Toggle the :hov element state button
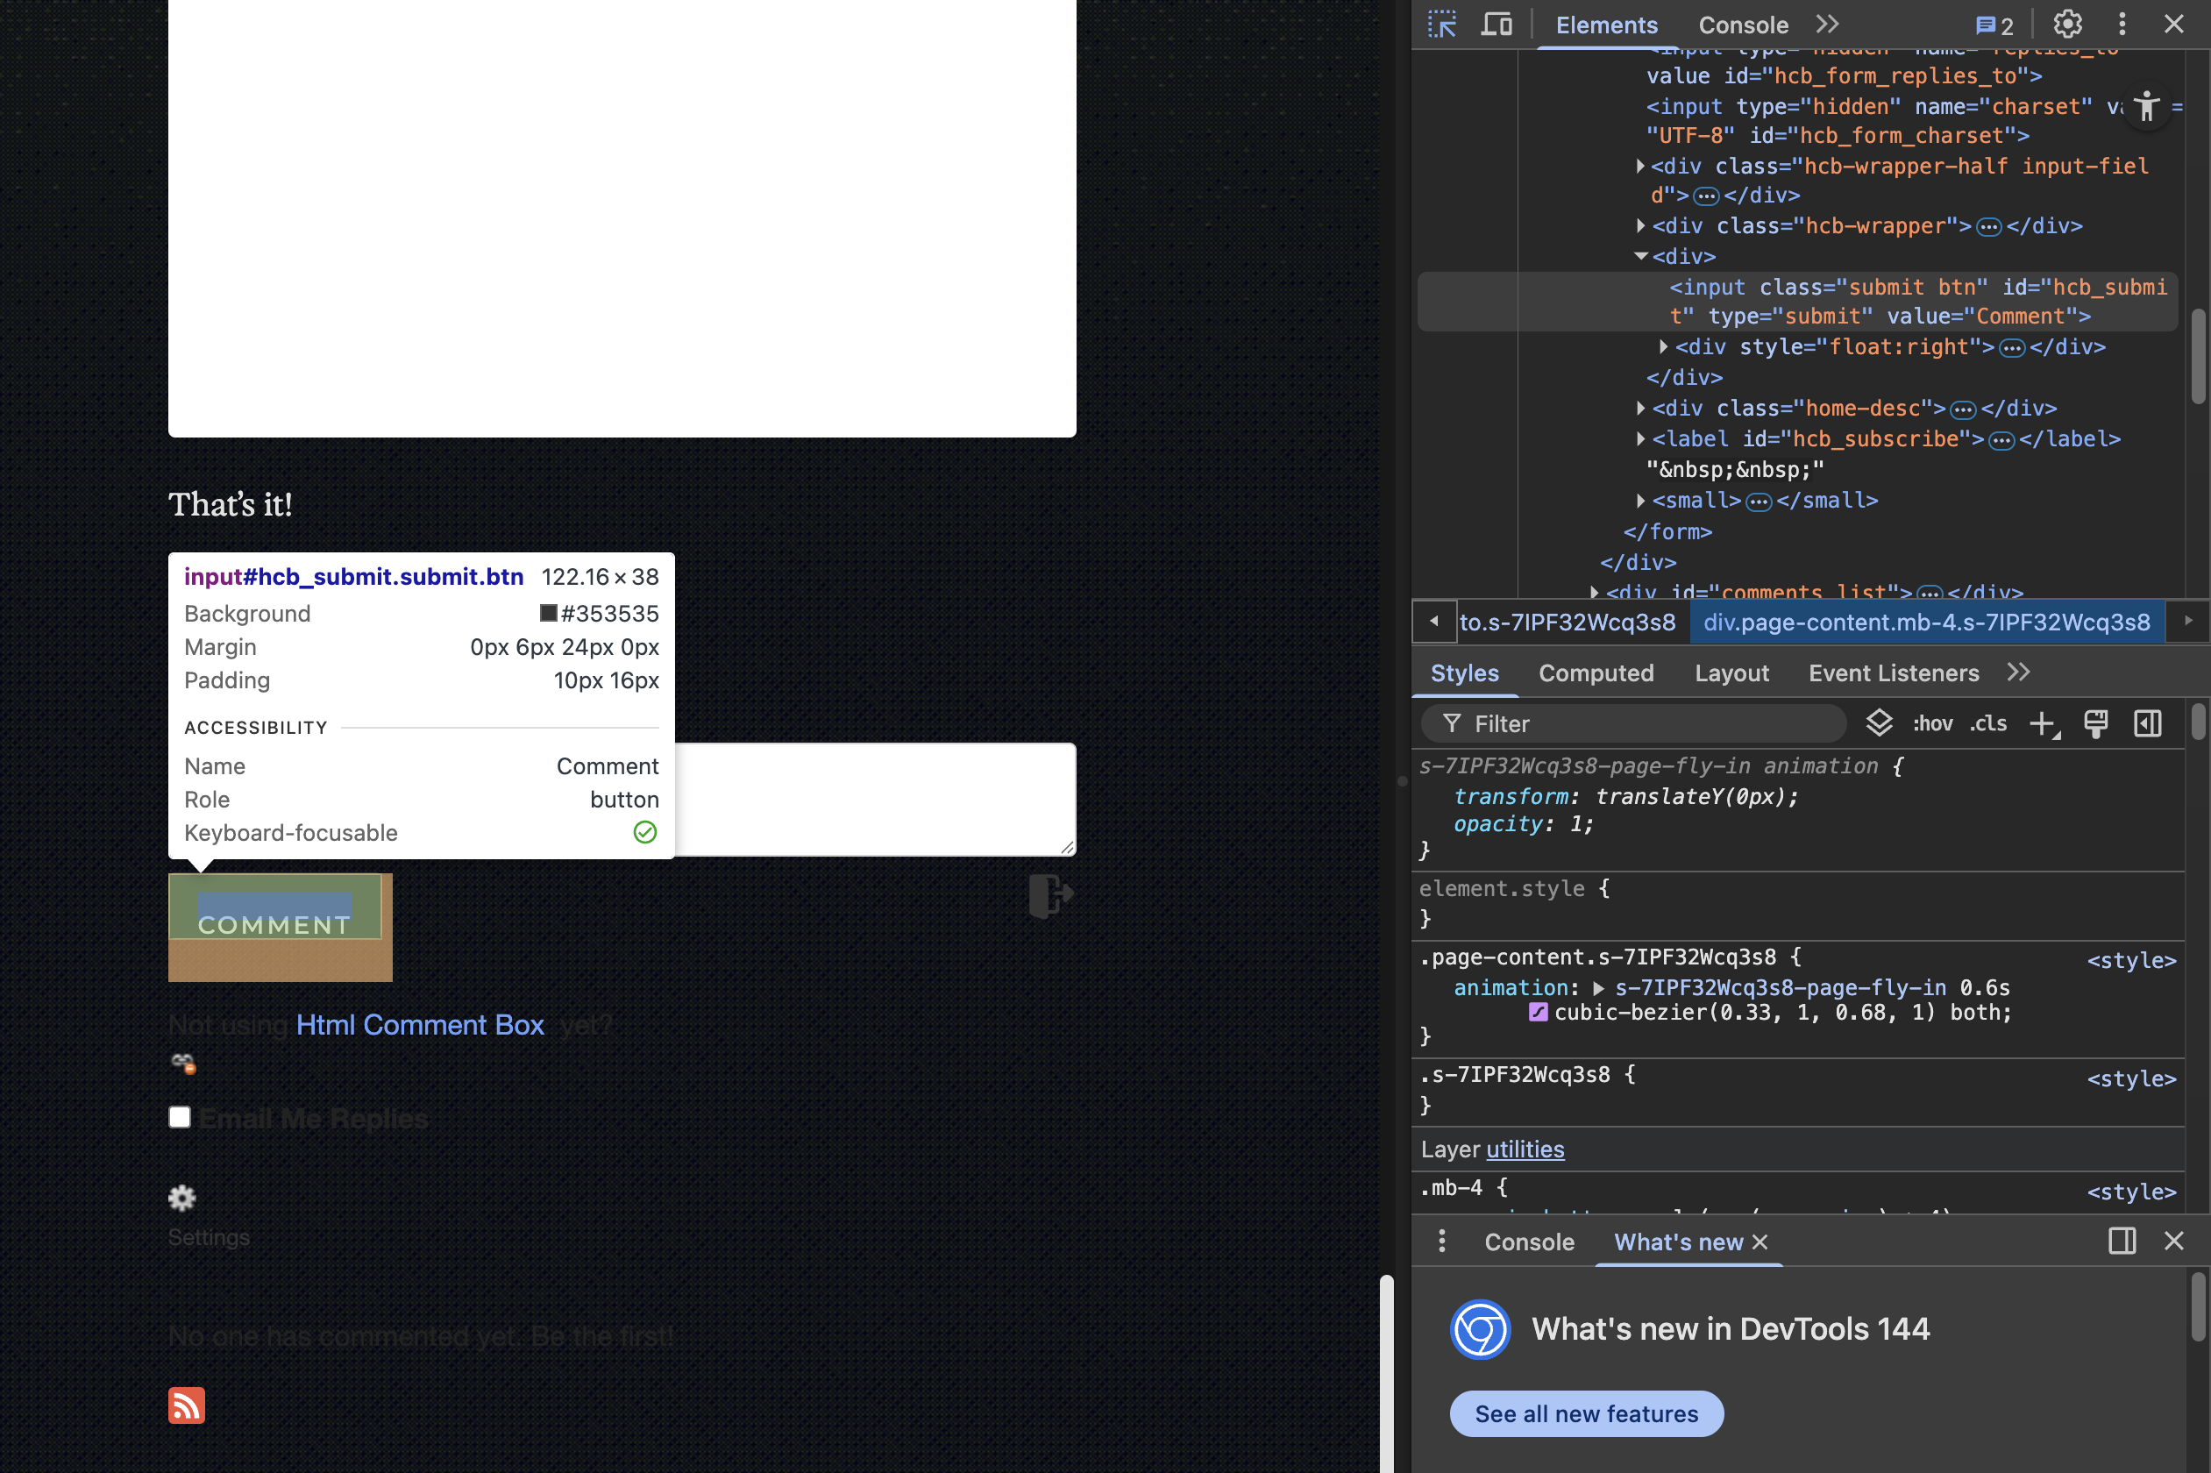The image size is (2211, 1473). [x=1932, y=723]
